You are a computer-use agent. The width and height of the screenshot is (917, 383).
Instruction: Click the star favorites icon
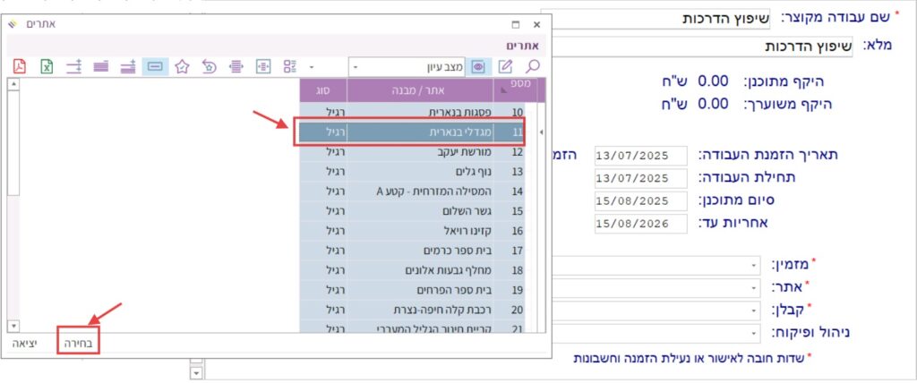coord(182,66)
